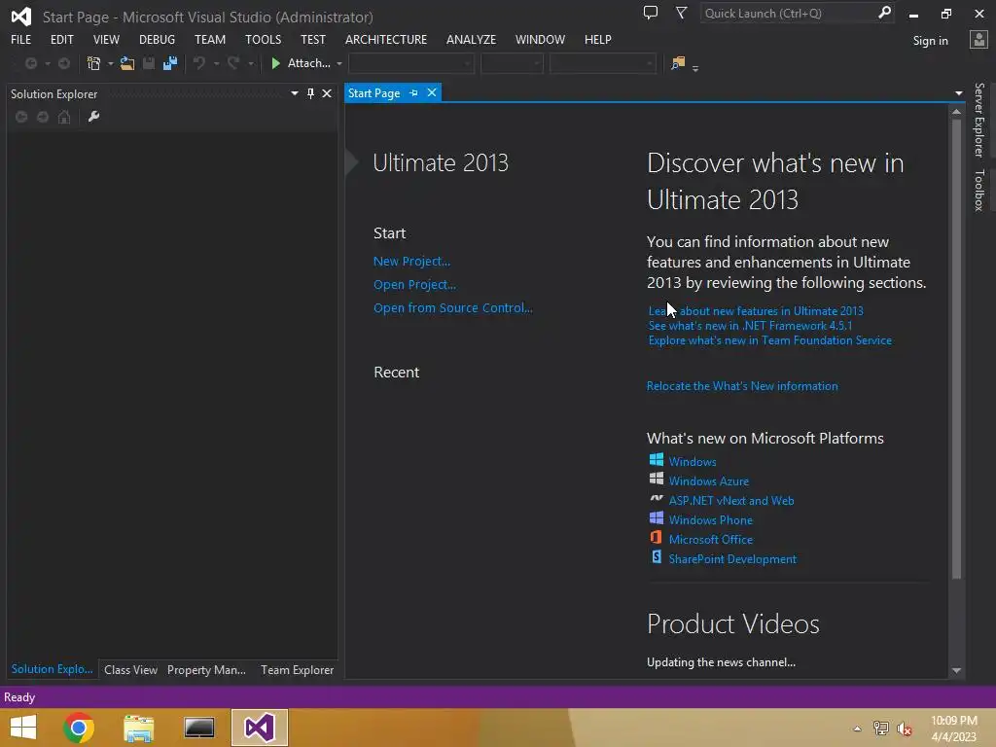
Task: Click the network tray icon
Action: pos(881,729)
